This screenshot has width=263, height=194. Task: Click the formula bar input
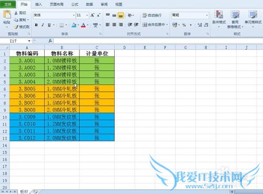[158, 41]
